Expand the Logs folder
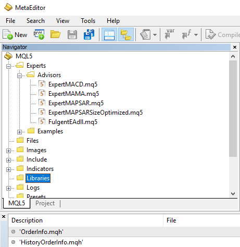 [x=8, y=188]
